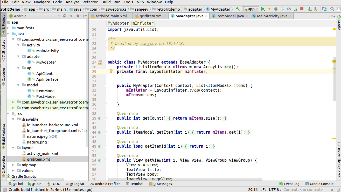Image resolution: width=341 pixels, height=192 pixels.
Task: Open the app run configuration dropdown
Action: 250,9
